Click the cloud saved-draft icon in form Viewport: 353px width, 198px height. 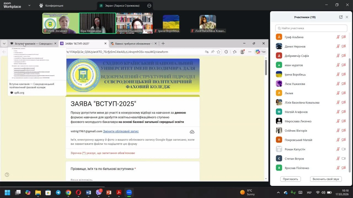192,132
